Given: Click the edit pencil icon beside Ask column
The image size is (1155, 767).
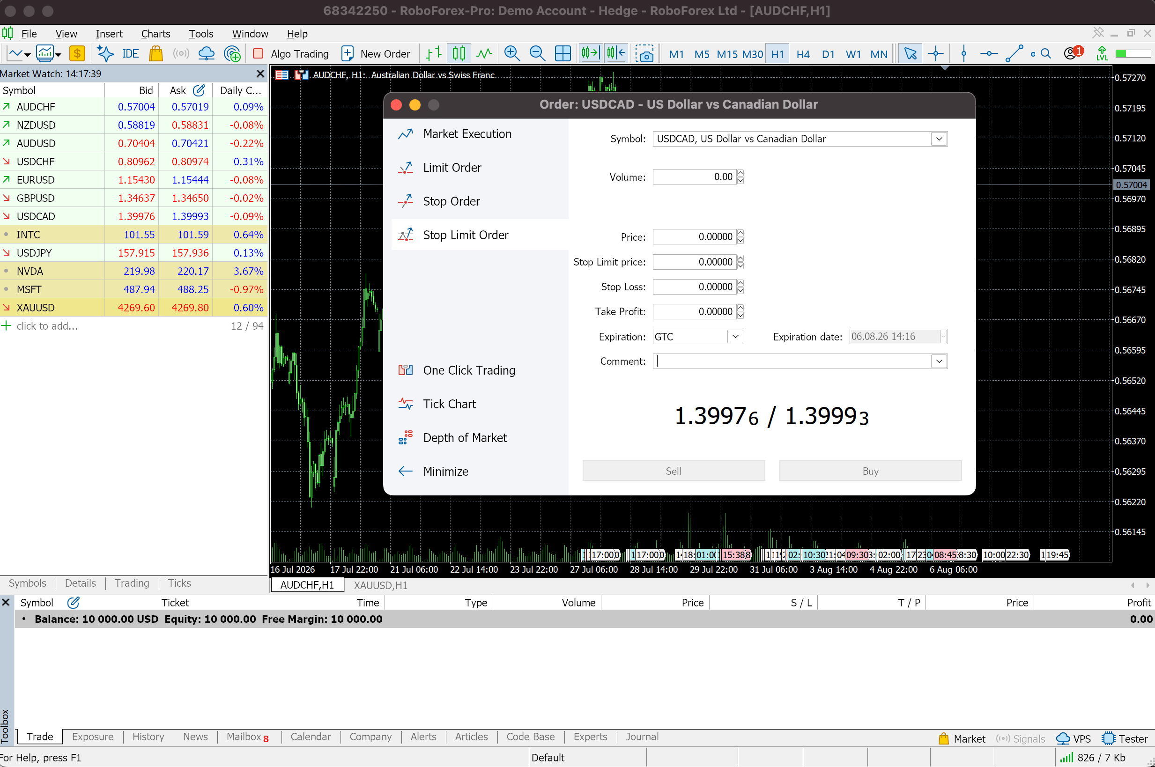Looking at the screenshot, I should [199, 90].
